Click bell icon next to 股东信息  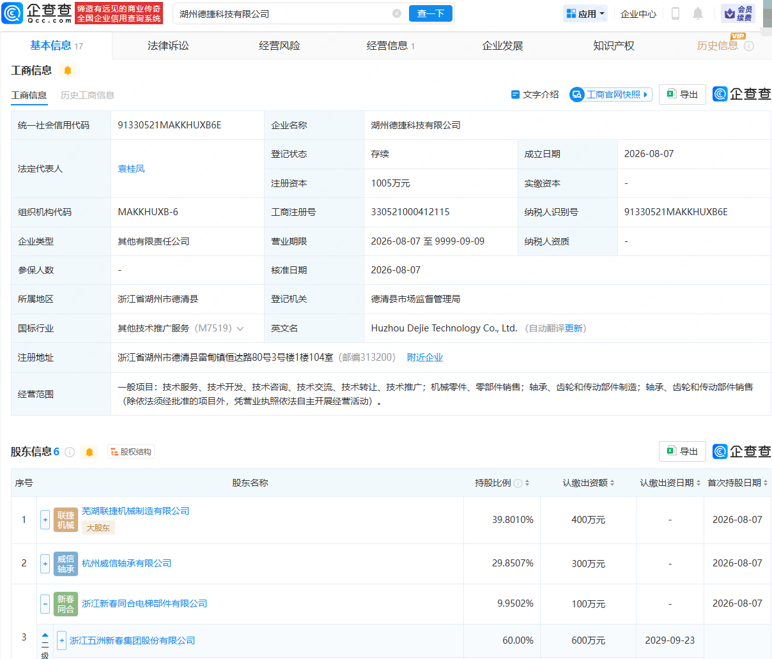point(89,452)
